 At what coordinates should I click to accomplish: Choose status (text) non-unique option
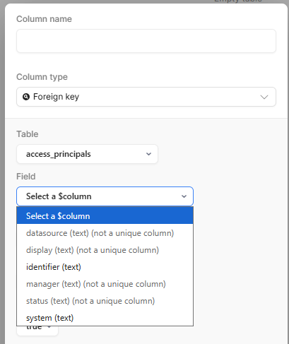(x=105, y=301)
